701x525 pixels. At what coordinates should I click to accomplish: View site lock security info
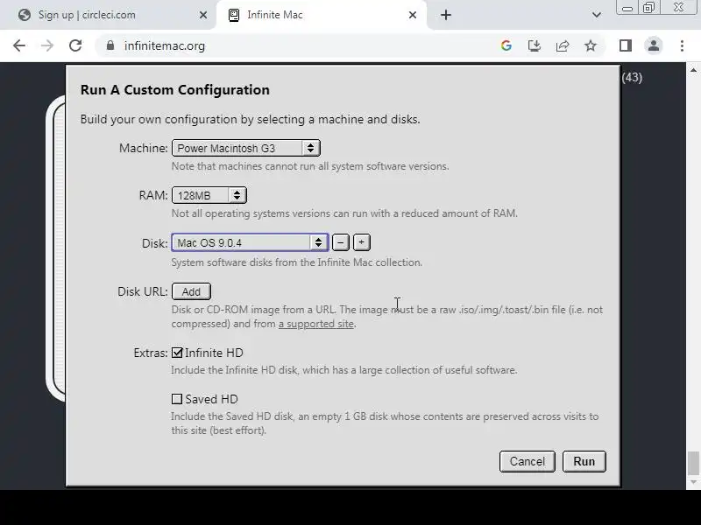110,45
